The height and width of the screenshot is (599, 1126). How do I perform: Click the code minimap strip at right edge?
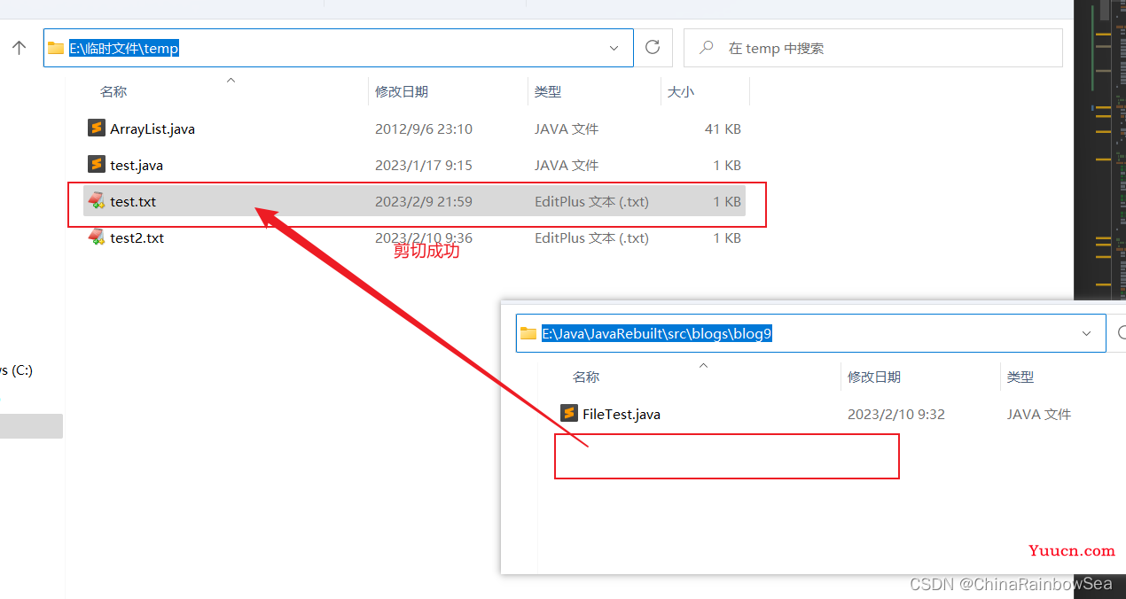[x=1100, y=151]
